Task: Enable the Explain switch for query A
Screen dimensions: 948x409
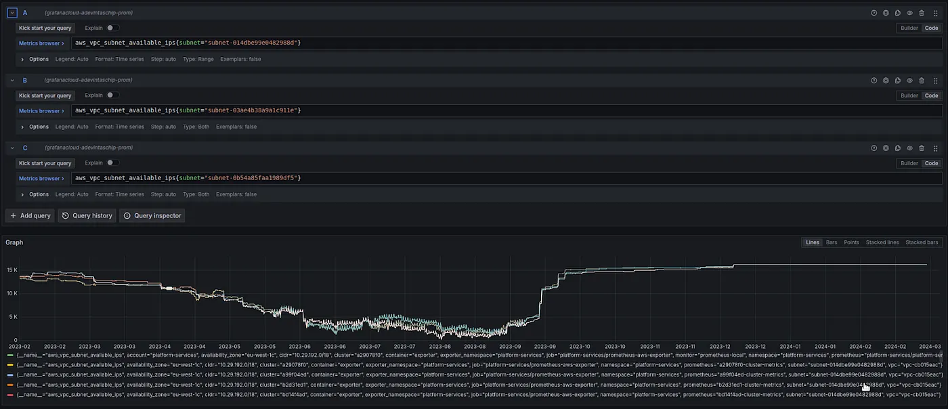Action: tap(112, 28)
